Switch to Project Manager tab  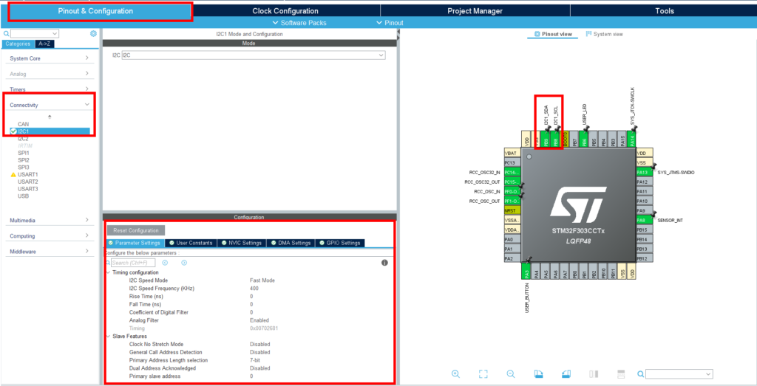click(x=475, y=10)
